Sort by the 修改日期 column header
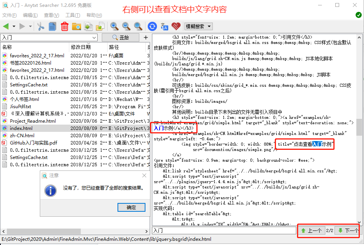 click(x=88, y=47)
